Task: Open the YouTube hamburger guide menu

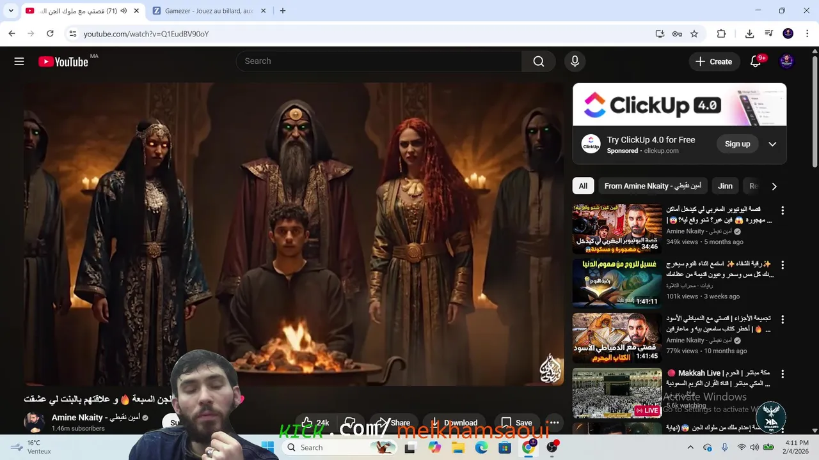Action: click(19, 61)
